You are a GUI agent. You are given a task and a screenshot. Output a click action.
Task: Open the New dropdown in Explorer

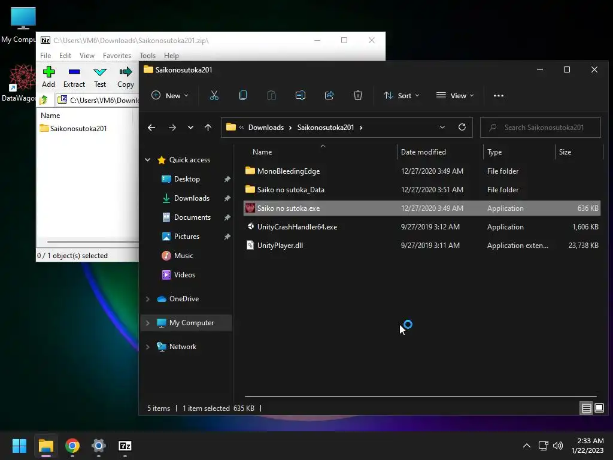pos(170,95)
